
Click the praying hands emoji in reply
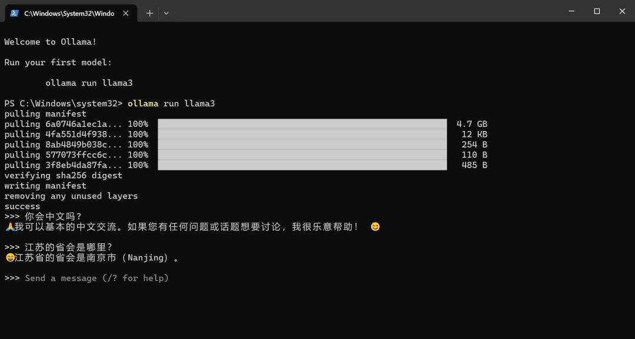(x=10, y=227)
